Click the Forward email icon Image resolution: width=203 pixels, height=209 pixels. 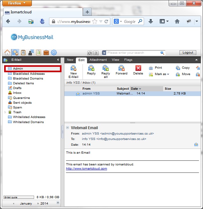[x=121, y=71]
